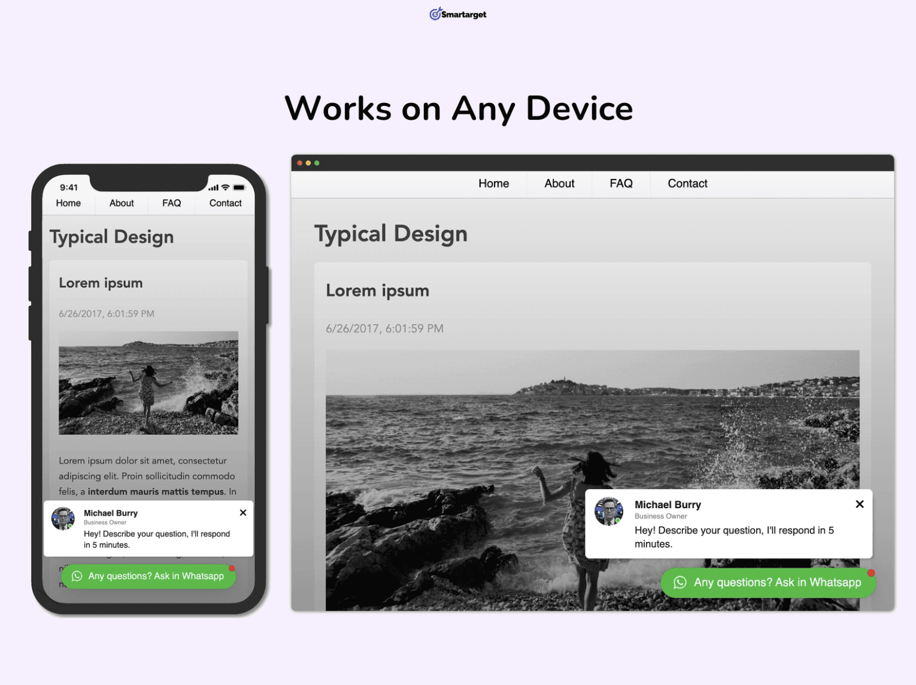Image resolution: width=916 pixels, height=685 pixels.
Task: Click the WhatsApp icon in the phone chat button
Action: pyautogui.click(x=77, y=576)
